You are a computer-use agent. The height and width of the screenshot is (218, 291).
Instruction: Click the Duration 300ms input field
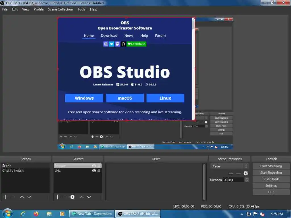tap(234, 180)
